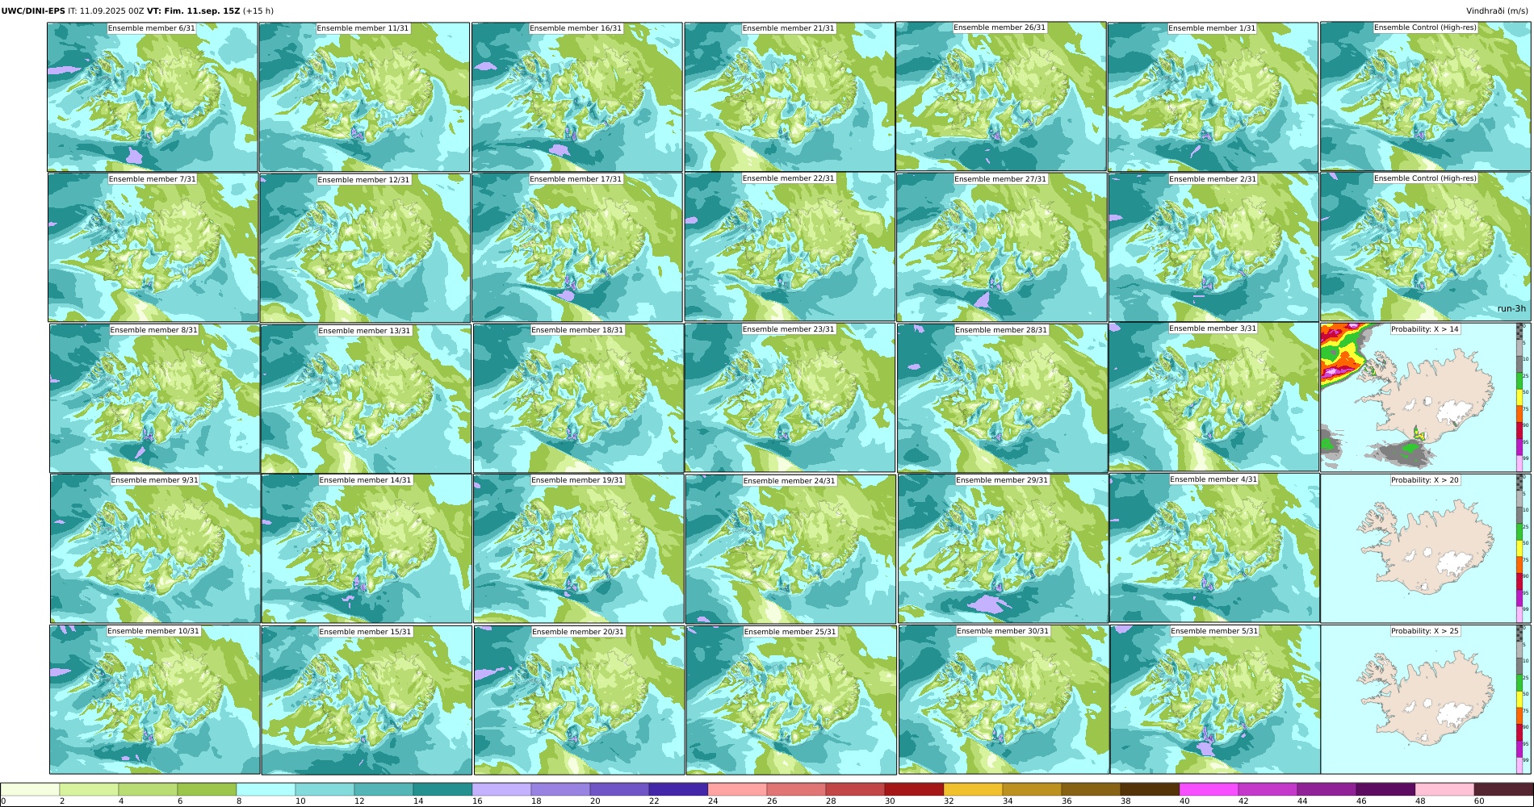Select the Ensemble member 14/31 panel
This screenshot has width=1534, height=807.
(x=367, y=549)
